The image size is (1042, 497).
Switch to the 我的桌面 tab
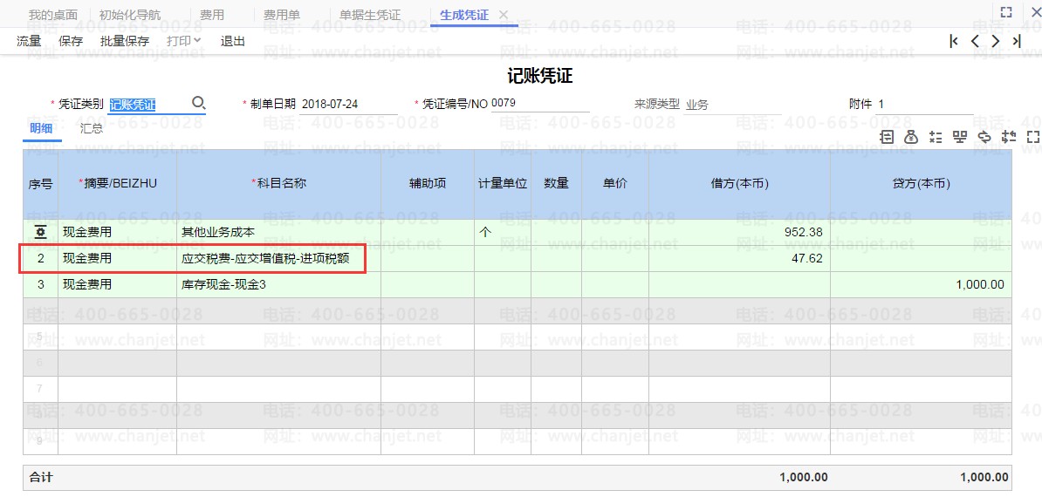[53, 15]
